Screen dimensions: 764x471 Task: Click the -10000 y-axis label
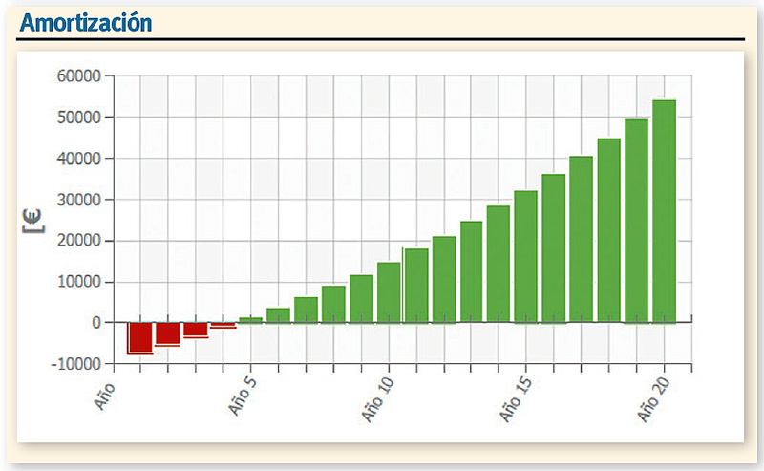tap(78, 364)
